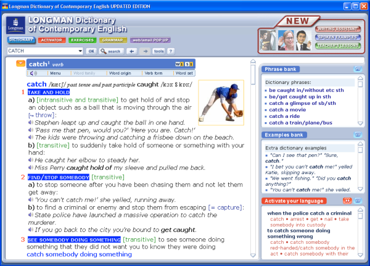Image resolution: width=370 pixels, height=266 pixels.
Task: Switch to the ACTIVATOR tab
Action: (x=51, y=40)
